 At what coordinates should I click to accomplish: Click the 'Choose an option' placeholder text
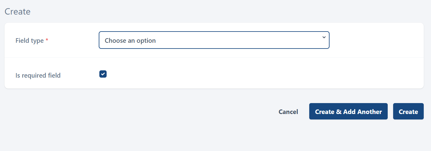(x=130, y=40)
